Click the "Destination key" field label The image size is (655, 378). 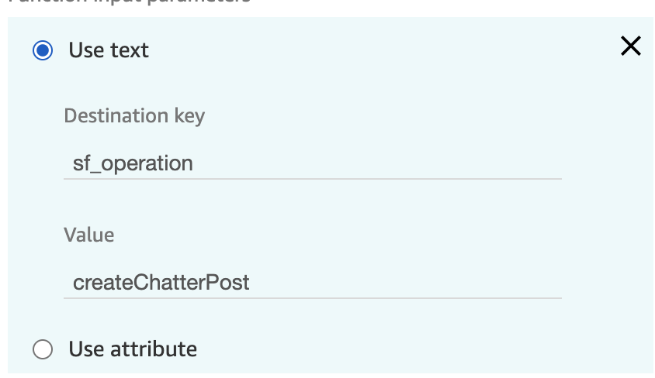(x=134, y=116)
